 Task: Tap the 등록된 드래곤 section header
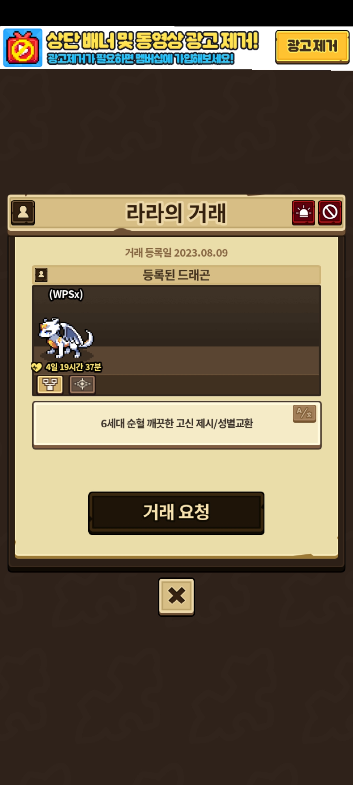tap(176, 275)
